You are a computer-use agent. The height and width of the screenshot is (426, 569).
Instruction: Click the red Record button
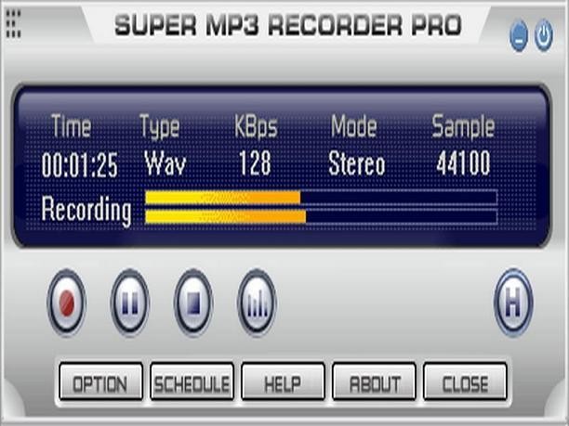[x=67, y=303]
